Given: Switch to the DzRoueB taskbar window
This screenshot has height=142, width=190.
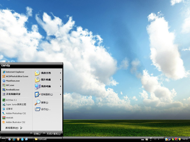Looking at the screenshot, I should [47, 139].
